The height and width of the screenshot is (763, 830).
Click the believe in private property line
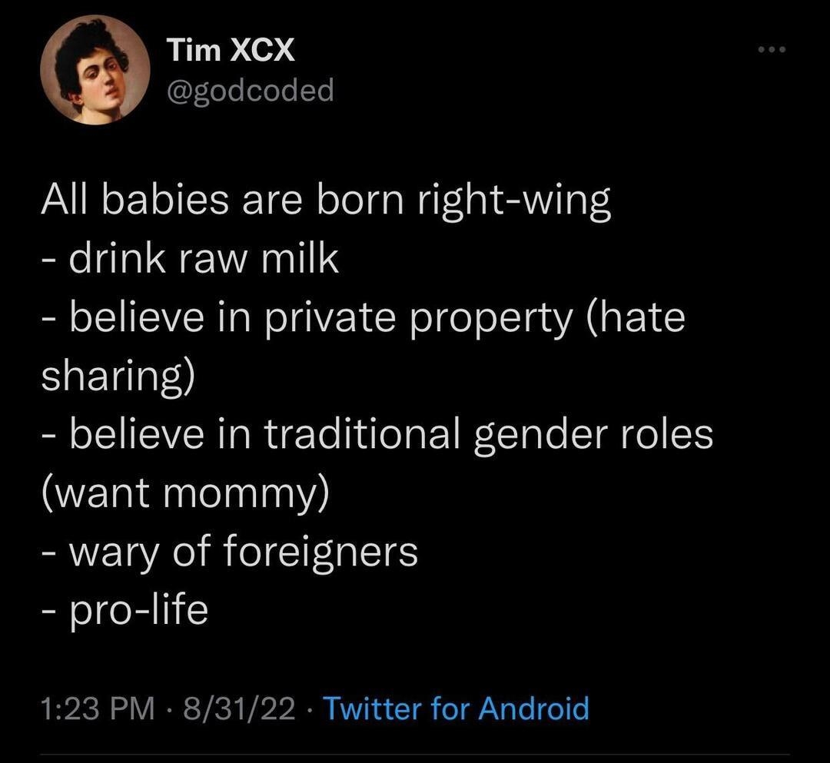pos(361,316)
